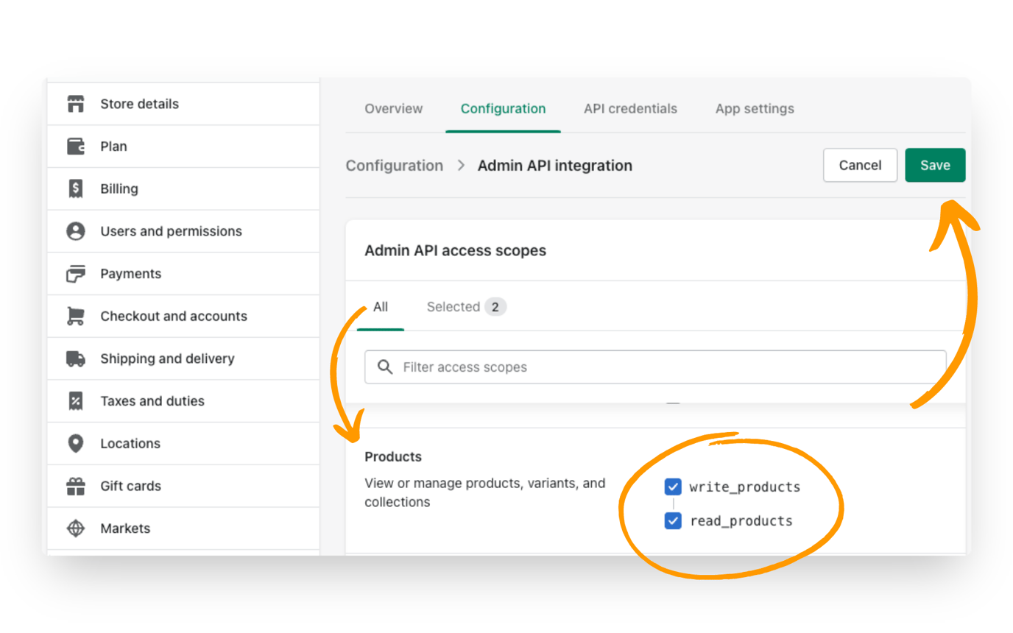1013x633 pixels.
Task: Switch to the App settings tab
Action: point(754,108)
